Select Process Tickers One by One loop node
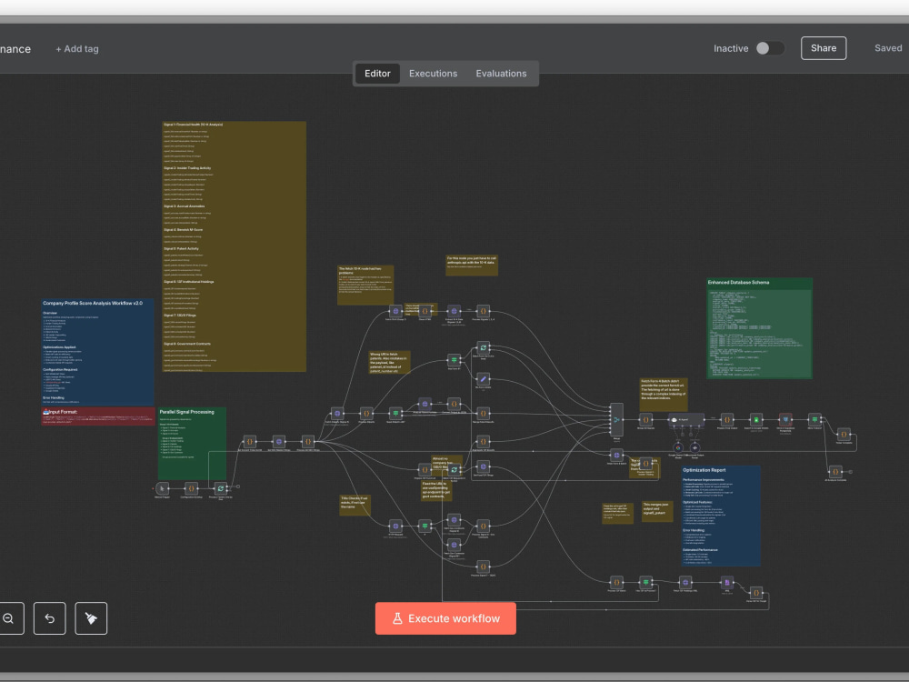 [x=220, y=488]
